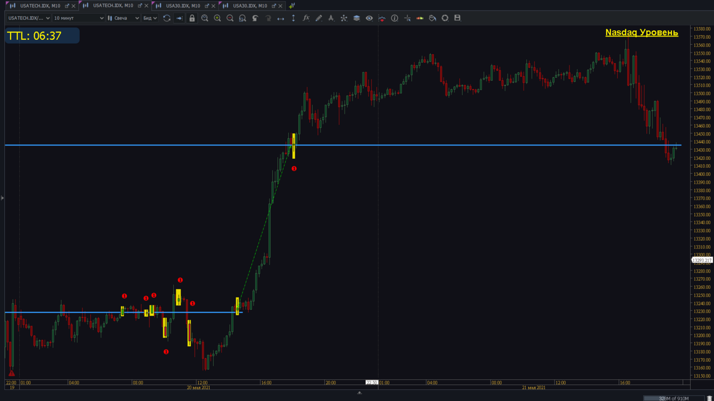The image size is (714, 401).
Task: Toggle the chart lock padlock
Action: pyautogui.click(x=192, y=18)
